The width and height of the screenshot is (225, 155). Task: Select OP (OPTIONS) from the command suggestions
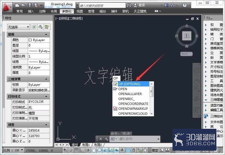(131, 84)
